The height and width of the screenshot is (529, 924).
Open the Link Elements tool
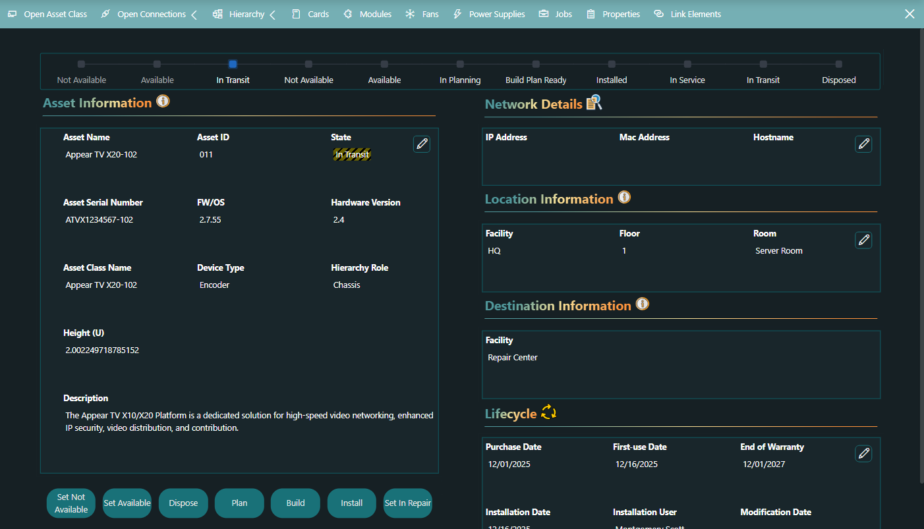pos(687,13)
